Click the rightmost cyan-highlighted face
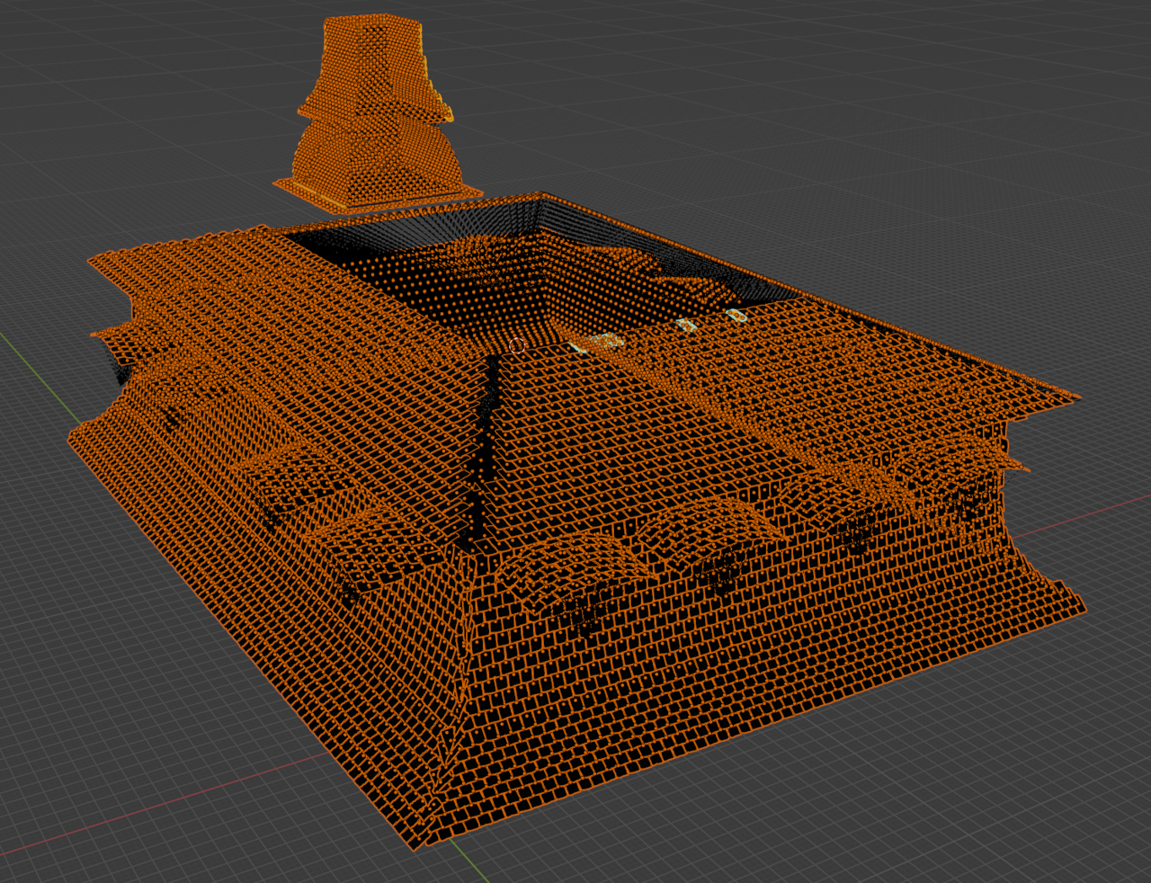The width and height of the screenshot is (1151, 883). tap(736, 316)
